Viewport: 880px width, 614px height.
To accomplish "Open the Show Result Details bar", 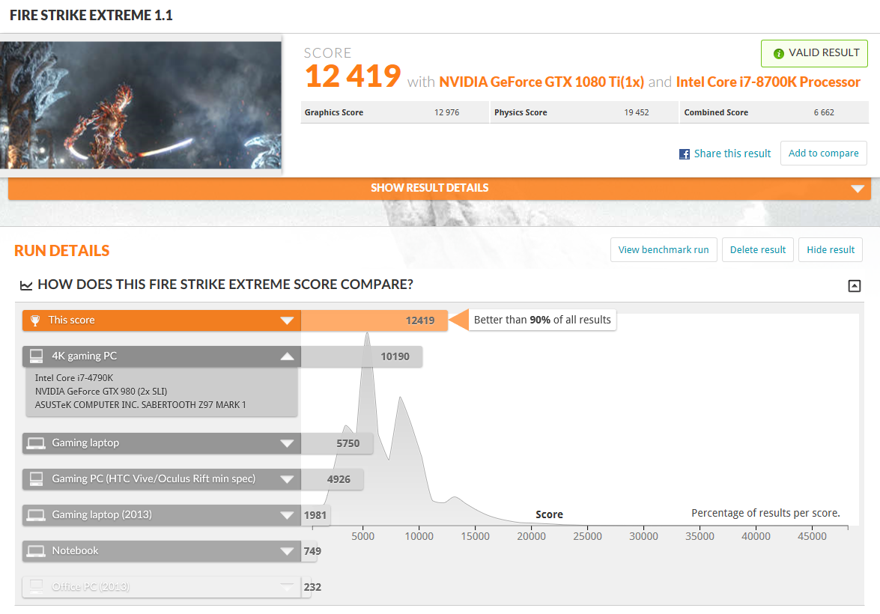I will (440, 189).
